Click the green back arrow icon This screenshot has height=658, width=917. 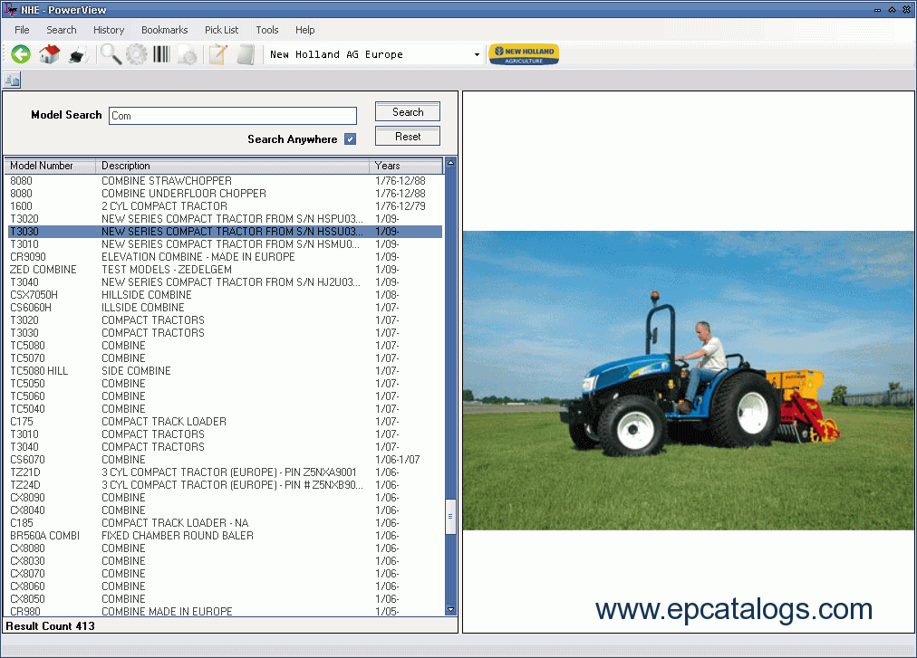(21, 54)
